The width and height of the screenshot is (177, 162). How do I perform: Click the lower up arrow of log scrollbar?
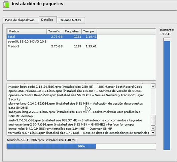[x=153, y=128]
